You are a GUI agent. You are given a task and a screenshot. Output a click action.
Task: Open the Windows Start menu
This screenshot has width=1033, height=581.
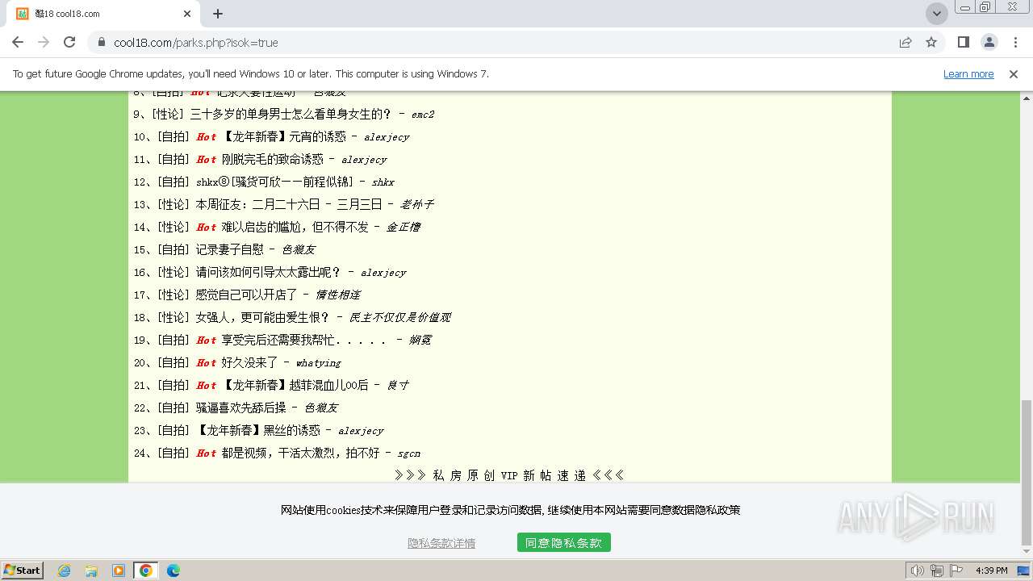(x=23, y=571)
